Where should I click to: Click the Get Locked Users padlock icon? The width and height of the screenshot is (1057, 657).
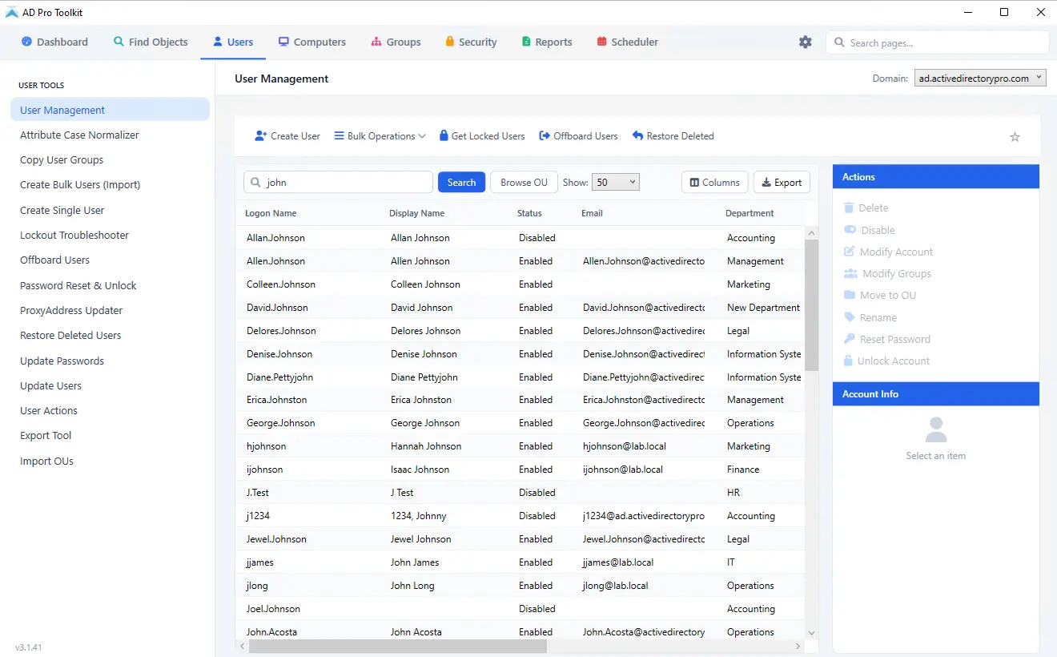[x=444, y=136]
